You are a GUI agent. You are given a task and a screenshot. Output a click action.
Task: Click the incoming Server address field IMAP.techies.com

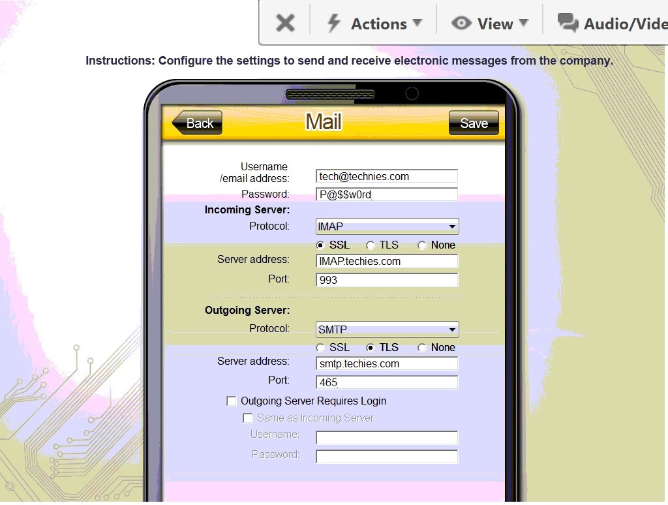coord(387,261)
